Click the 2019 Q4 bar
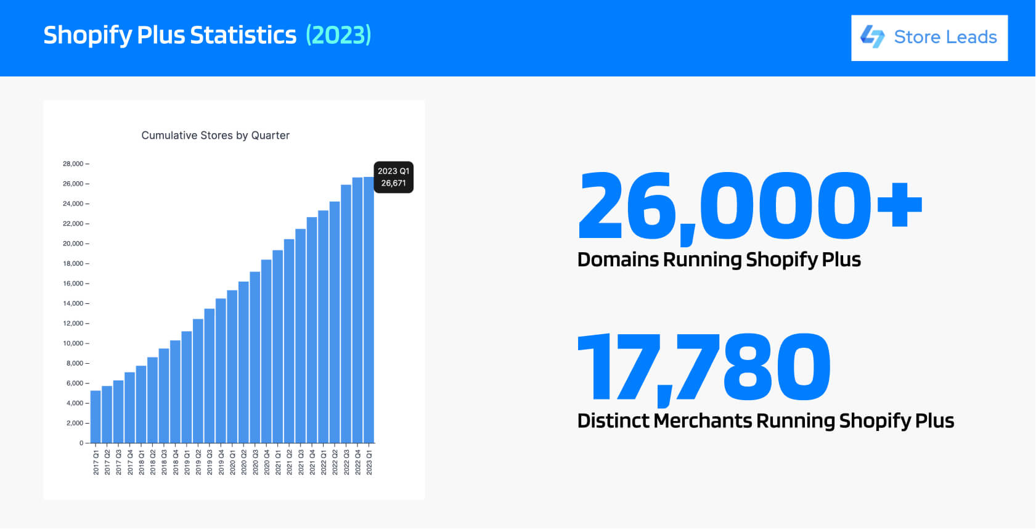 click(x=221, y=371)
